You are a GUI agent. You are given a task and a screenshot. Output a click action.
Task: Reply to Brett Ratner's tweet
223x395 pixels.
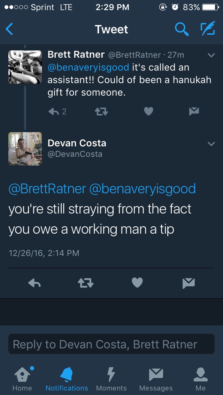pos(54,111)
